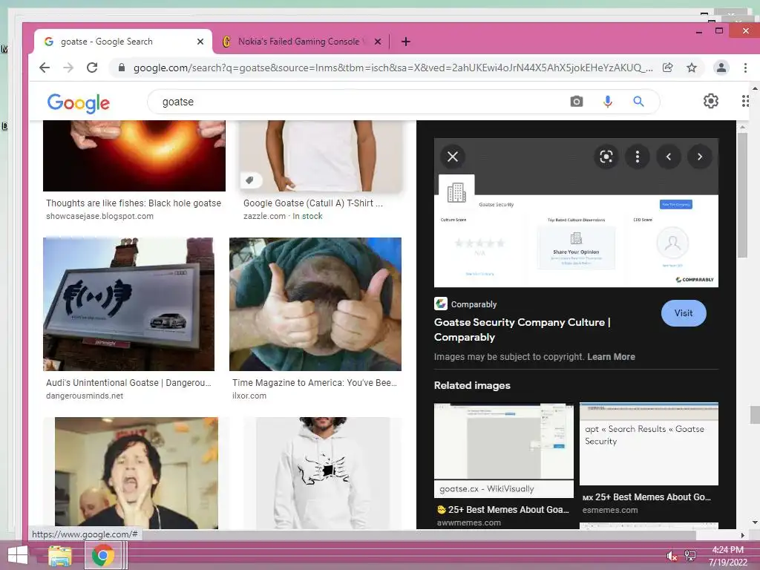Click the ilxor.com source text

tap(249, 396)
